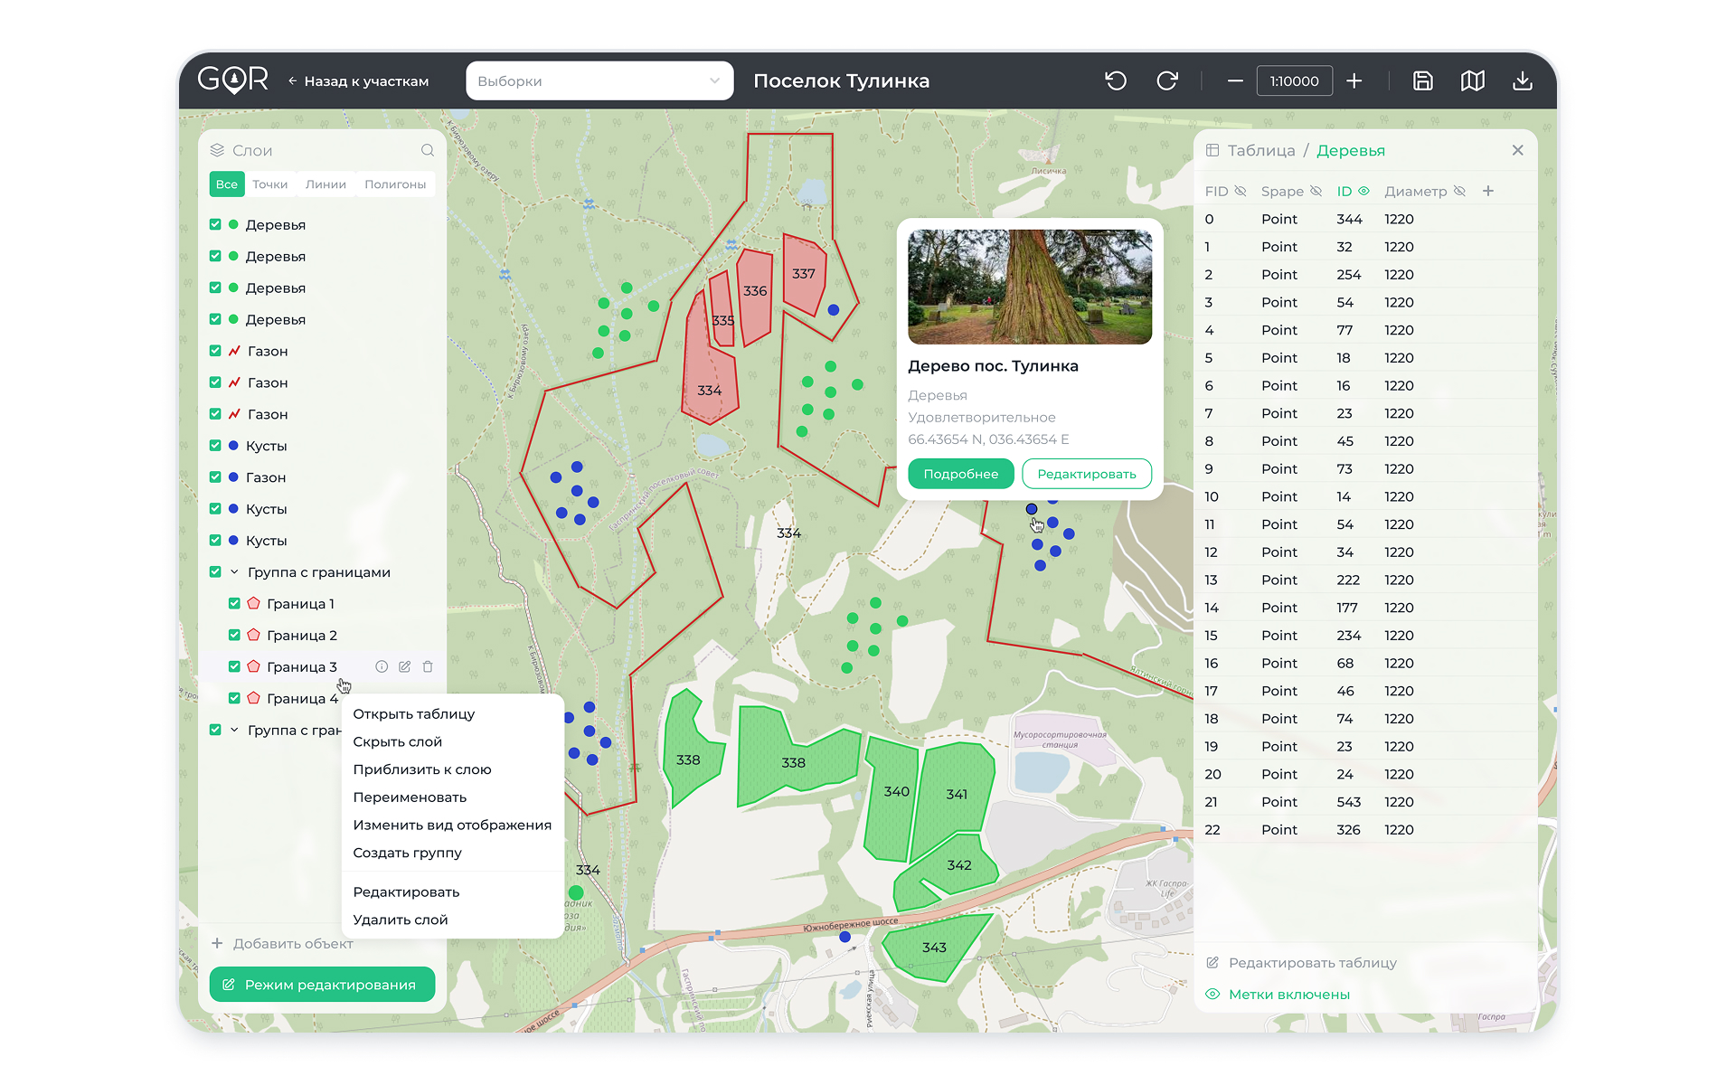The width and height of the screenshot is (1736, 1085).
Task: Enable Режим редактирования
Action: pyautogui.click(x=322, y=985)
